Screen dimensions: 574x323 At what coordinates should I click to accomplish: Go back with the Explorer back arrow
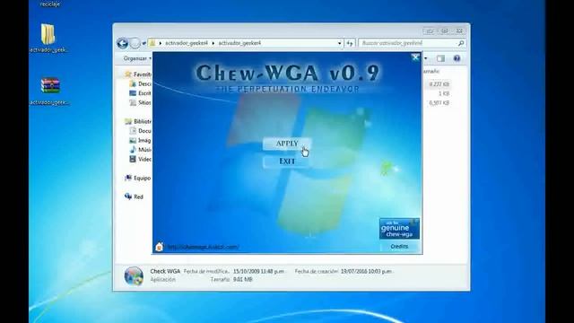pos(122,43)
